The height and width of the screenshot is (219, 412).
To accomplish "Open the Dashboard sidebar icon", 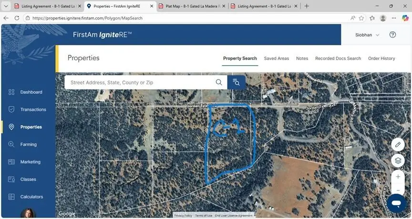I will pos(11,92).
